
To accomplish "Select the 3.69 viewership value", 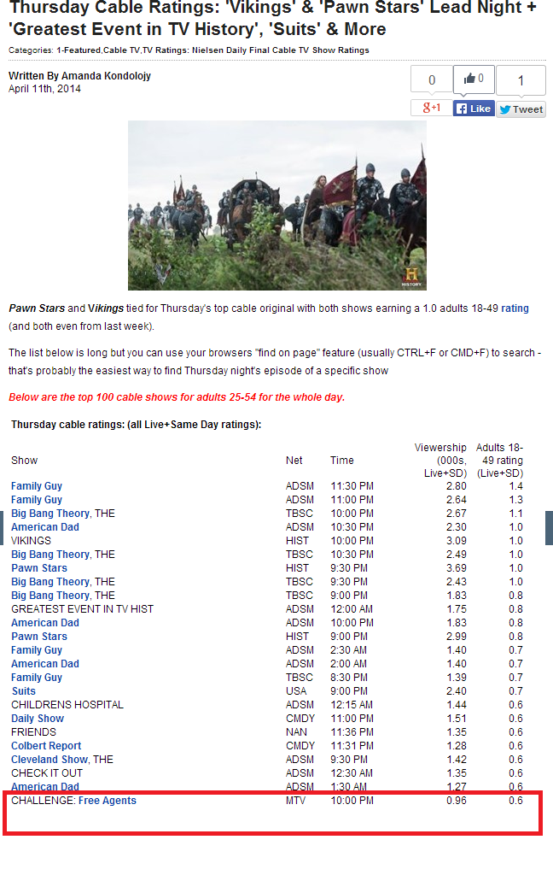I will [456, 568].
